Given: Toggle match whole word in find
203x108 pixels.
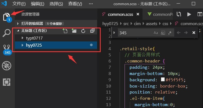Looking at the screenshot, I should click(x=163, y=33).
